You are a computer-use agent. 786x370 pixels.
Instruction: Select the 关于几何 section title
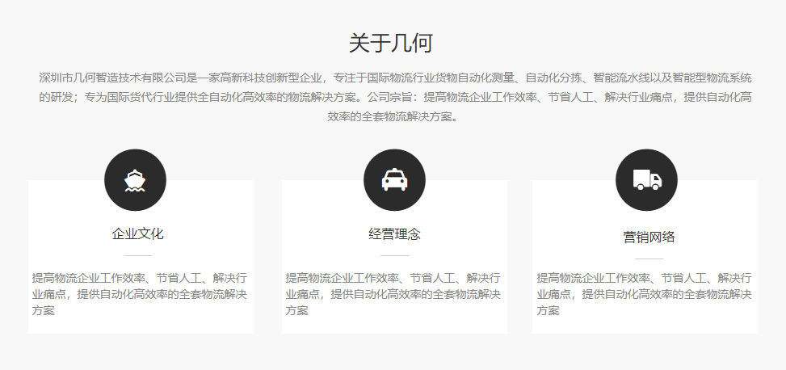pyautogui.click(x=390, y=43)
